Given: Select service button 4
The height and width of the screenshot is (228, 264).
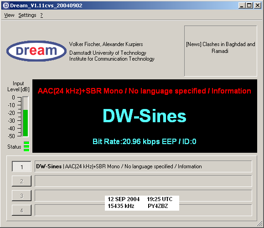Looking at the screenshot, I should click(21, 210).
